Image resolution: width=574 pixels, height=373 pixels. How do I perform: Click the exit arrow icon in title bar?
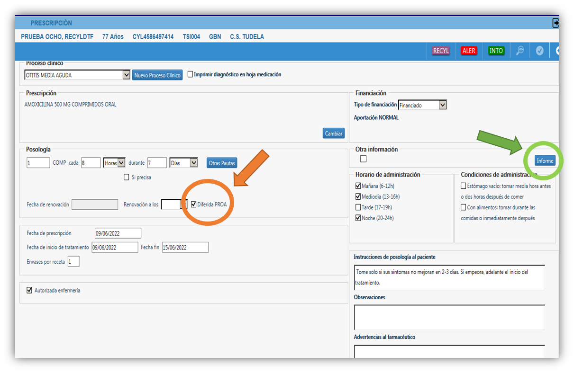pyautogui.click(x=556, y=23)
